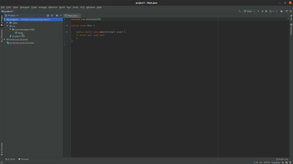Click the profiler run icon with dropdown
Image resolution: width=293 pixels, height=164 pixels.
(271, 11)
